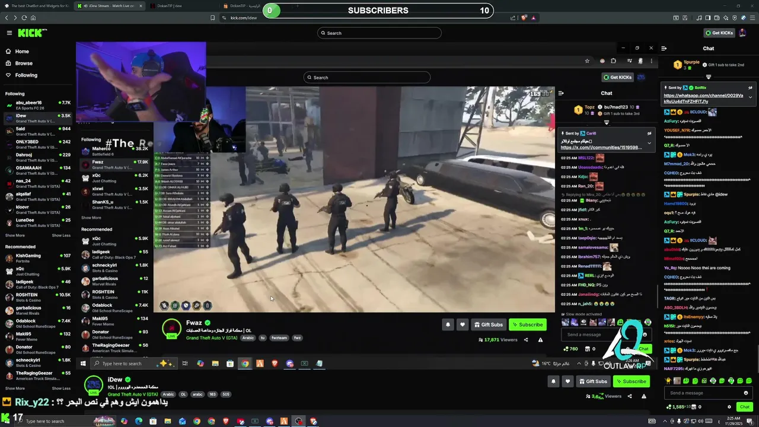This screenshot has height=427, width=759.
Task: Click the Arabic tag under iDew
Action: click(168, 394)
